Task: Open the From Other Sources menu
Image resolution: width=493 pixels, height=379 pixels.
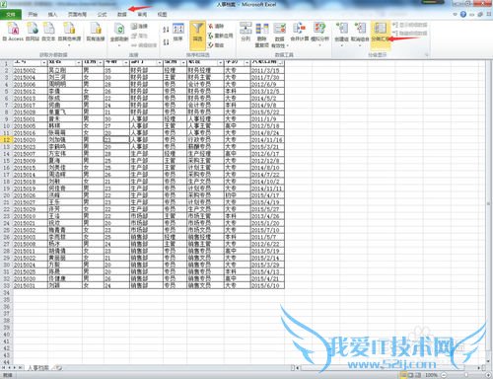Action: coord(69,34)
